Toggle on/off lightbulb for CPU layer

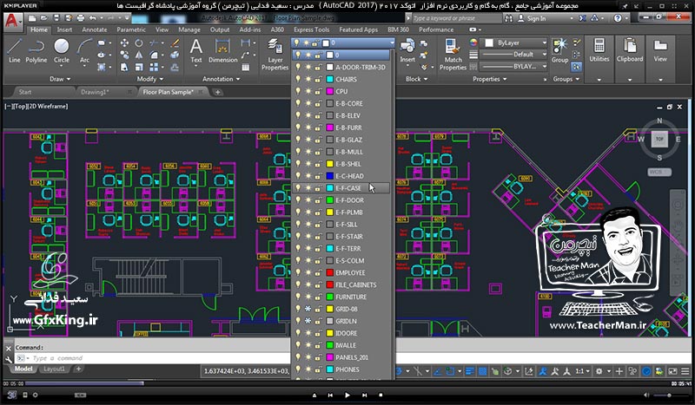coord(298,91)
